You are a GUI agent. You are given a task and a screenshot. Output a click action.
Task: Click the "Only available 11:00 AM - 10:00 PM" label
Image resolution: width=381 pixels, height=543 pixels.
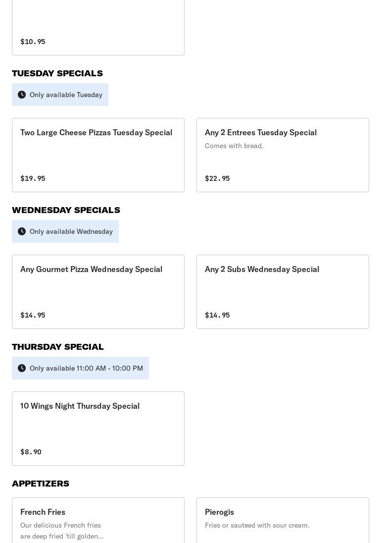click(86, 368)
